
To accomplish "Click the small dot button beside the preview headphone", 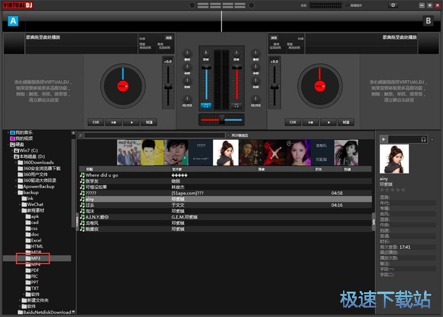I will 432,139.
